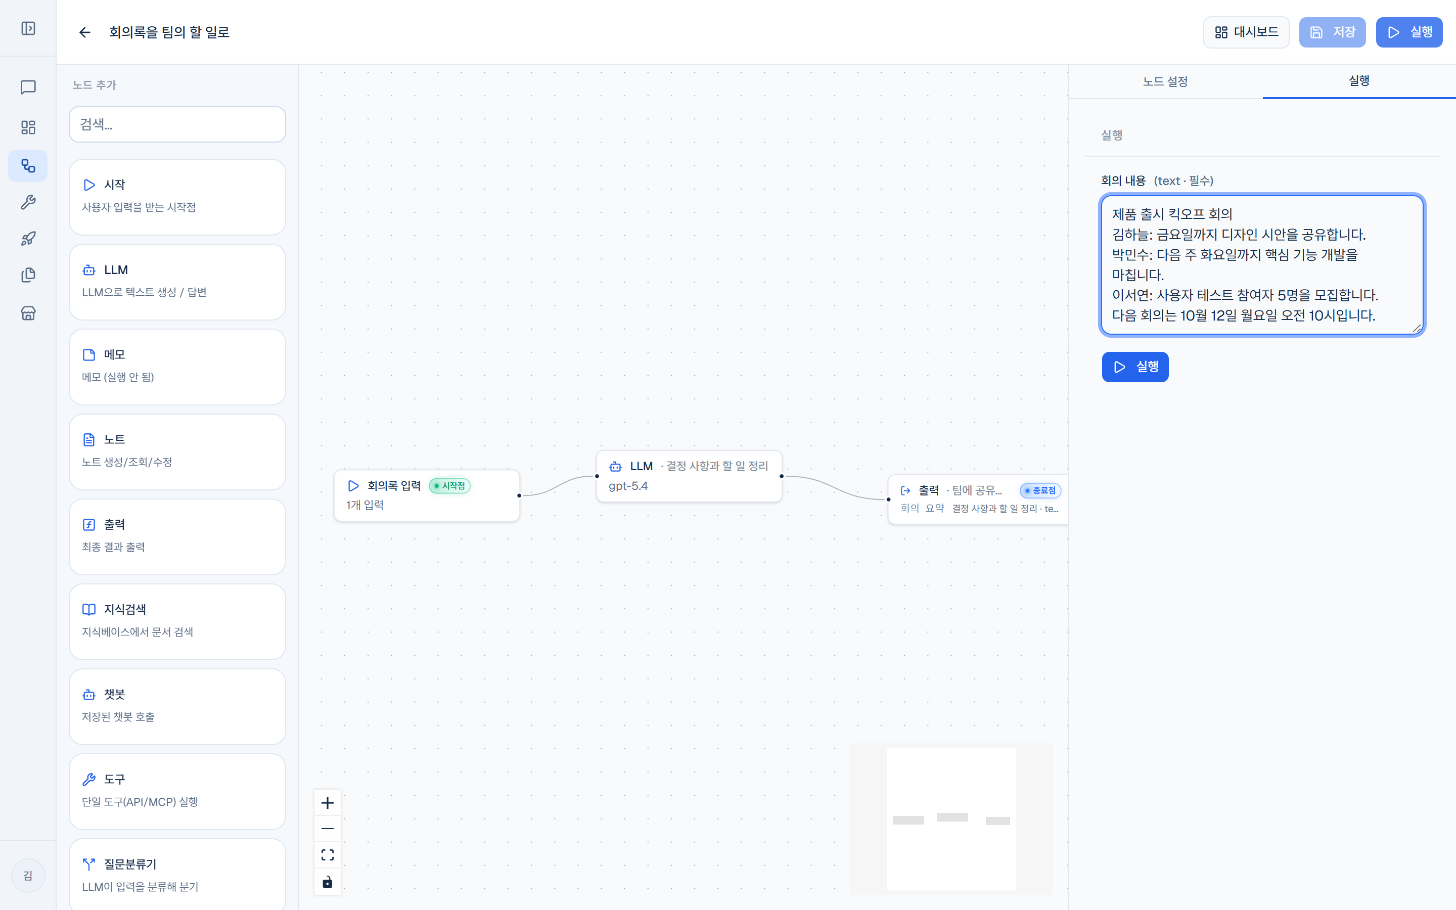Open the store marketplace icon in left rail
Screen dimensions: 1456x910
pos(28,313)
